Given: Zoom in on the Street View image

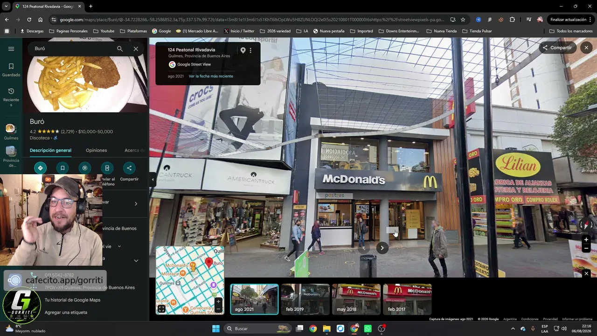Looking at the screenshot, I should 586,240.
